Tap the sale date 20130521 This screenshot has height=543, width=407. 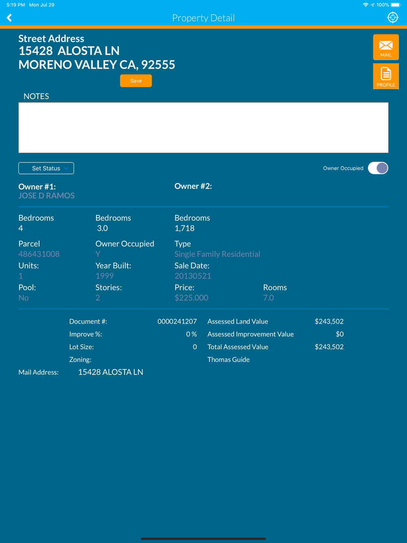(193, 276)
